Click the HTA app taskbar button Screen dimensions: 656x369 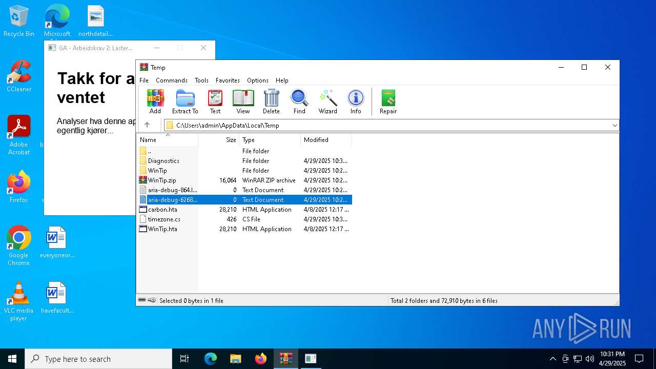pos(310,359)
